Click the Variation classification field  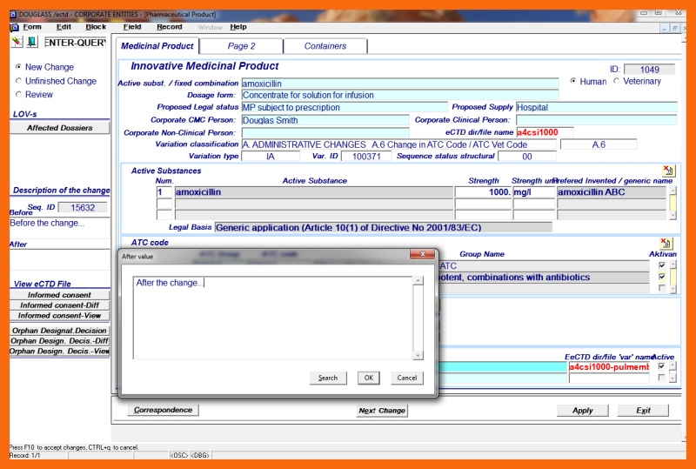(x=398, y=144)
